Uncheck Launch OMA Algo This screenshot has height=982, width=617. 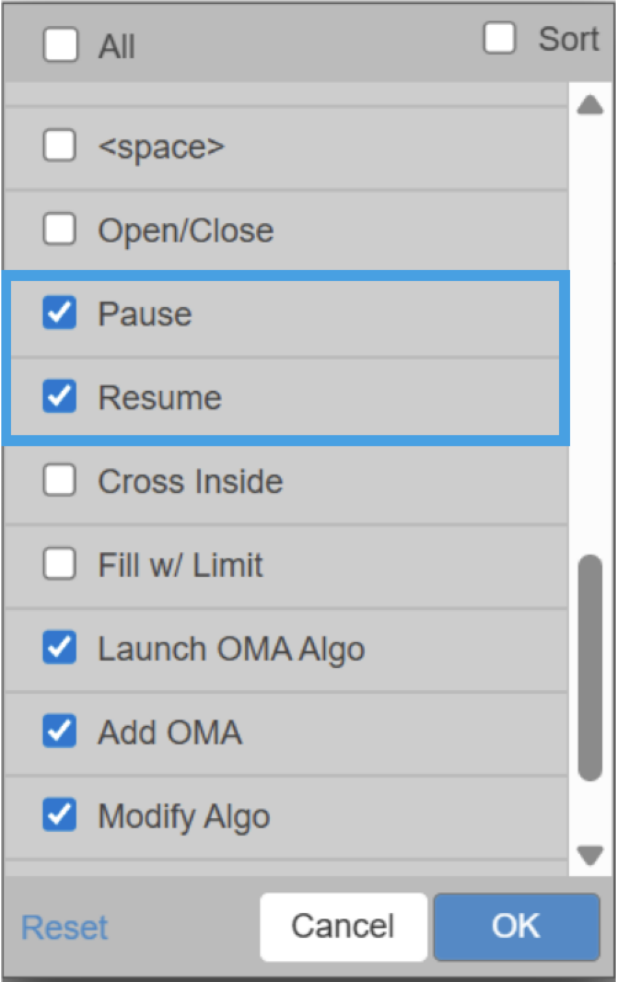59,649
